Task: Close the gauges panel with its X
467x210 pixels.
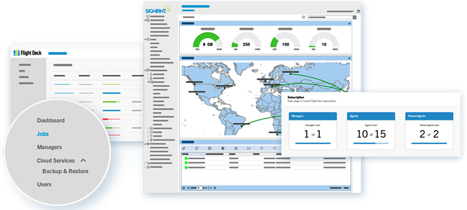Action: click(349, 23)
